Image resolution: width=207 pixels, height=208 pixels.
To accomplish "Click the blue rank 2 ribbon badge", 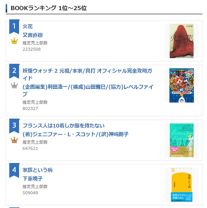I will coord(14,71).
